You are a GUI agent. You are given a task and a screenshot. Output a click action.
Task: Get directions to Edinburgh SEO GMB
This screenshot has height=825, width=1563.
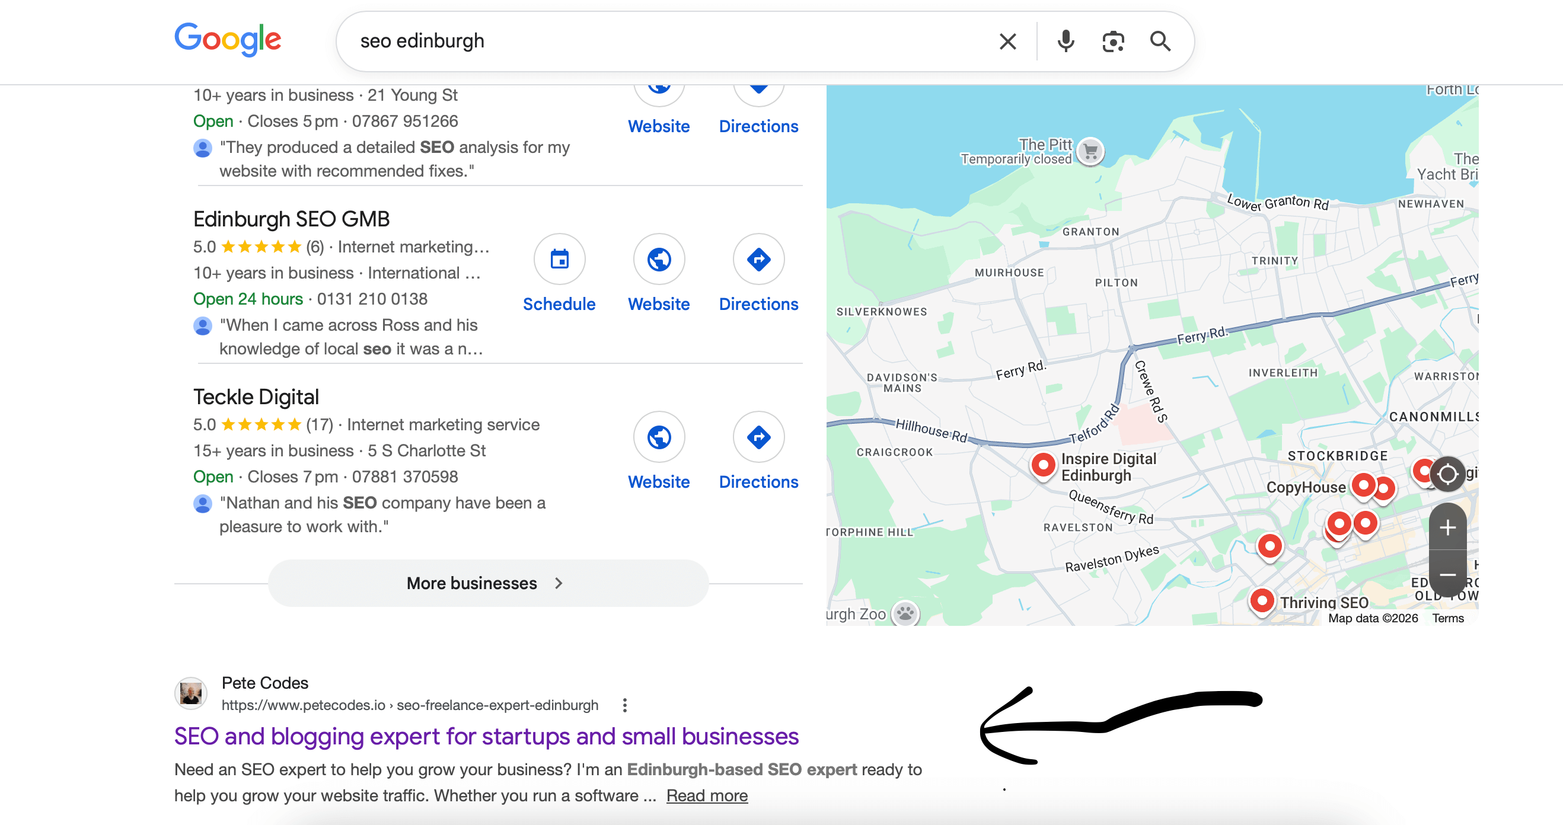758,259
